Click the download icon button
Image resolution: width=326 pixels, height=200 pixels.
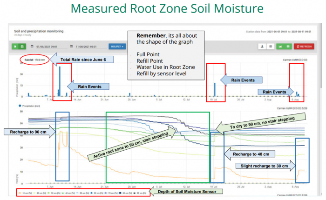tap(262, 47)
